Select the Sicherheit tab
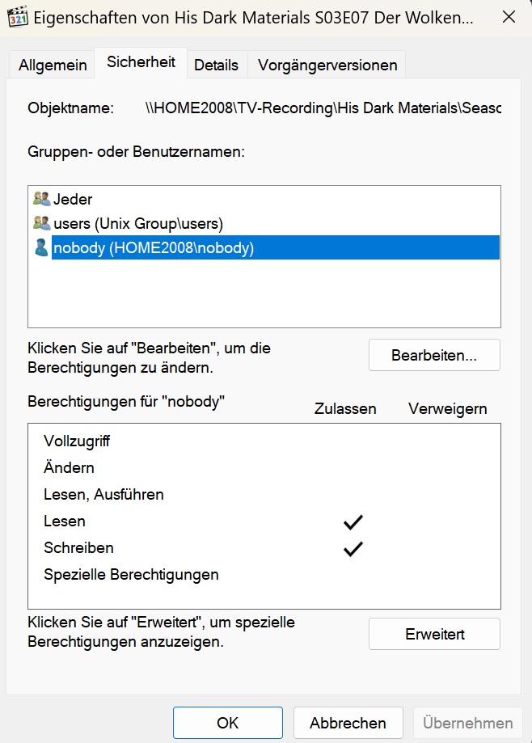The image size is (532, 743). (141, 62)
